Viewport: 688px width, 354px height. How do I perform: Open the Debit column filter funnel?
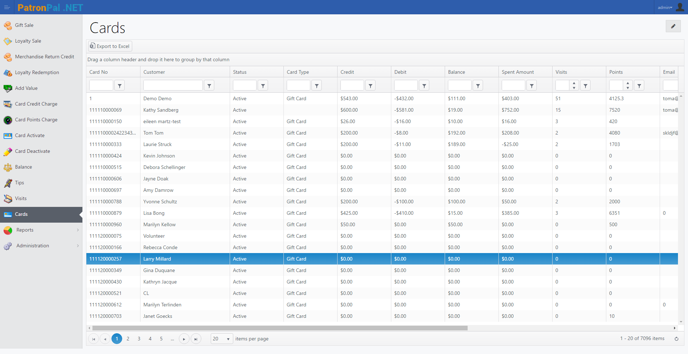(x=424, y=86)
